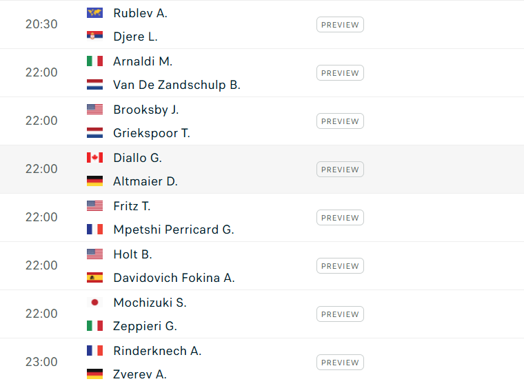
Task: Click the Dutch flag beside Griekspoor T.
Action: pos(94,132)
